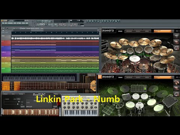Click the playlist bar-number timeline ruler
Viewport: 180px width, 135px height.
pyautogui.click(x=55, y=33)
